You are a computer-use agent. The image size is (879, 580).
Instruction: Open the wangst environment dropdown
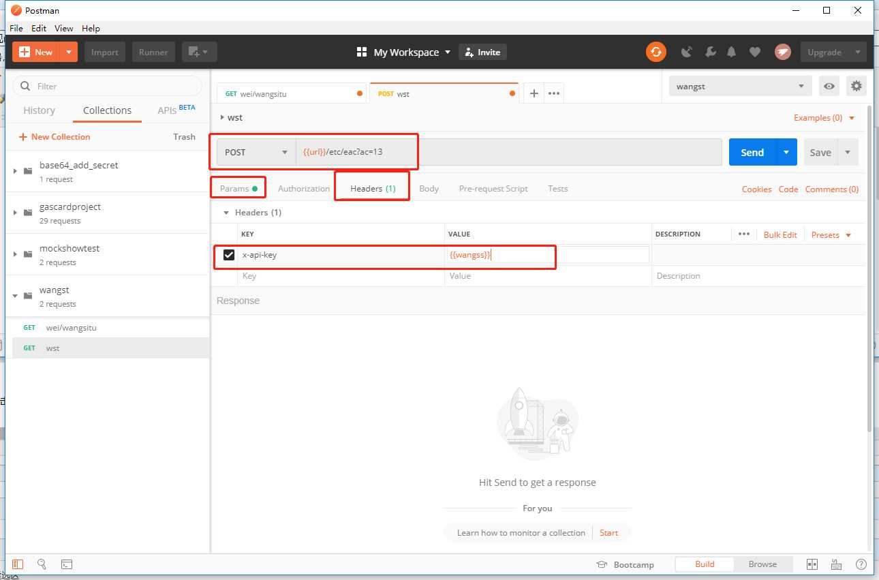tap(740, 86)
